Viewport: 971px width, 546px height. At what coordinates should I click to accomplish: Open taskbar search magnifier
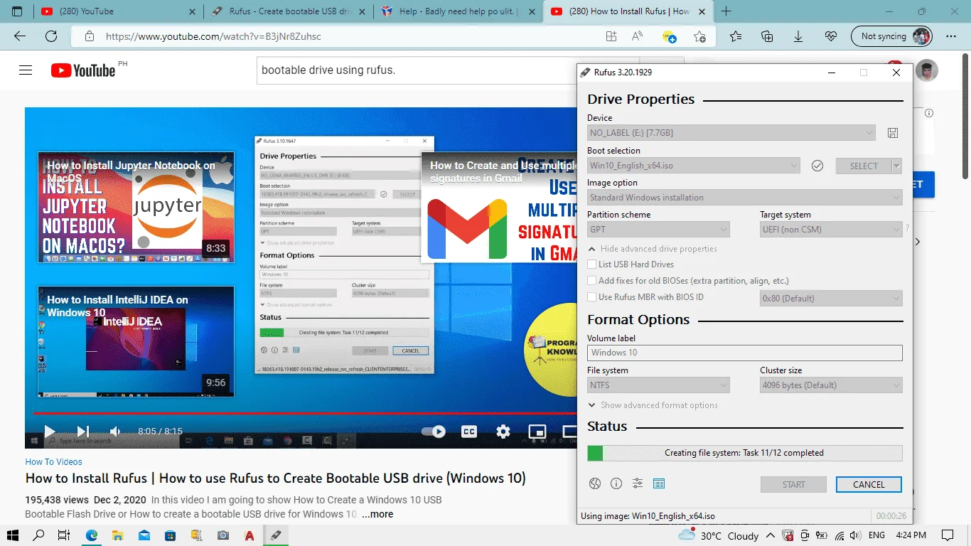click(x=38, y=535)
